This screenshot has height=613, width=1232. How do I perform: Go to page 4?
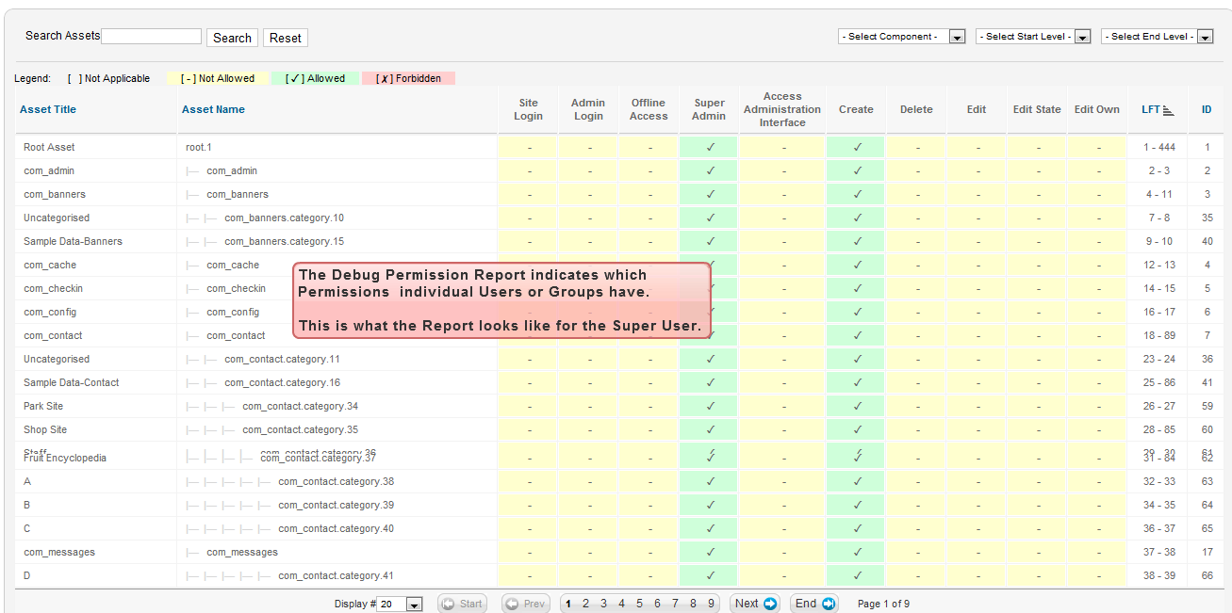621,604
